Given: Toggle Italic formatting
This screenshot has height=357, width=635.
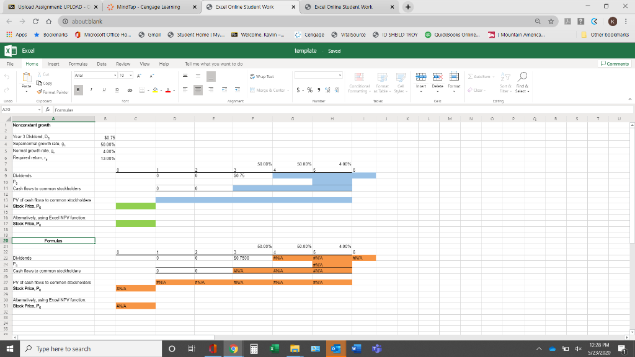Looking at the screenshot, I should 91,90.
